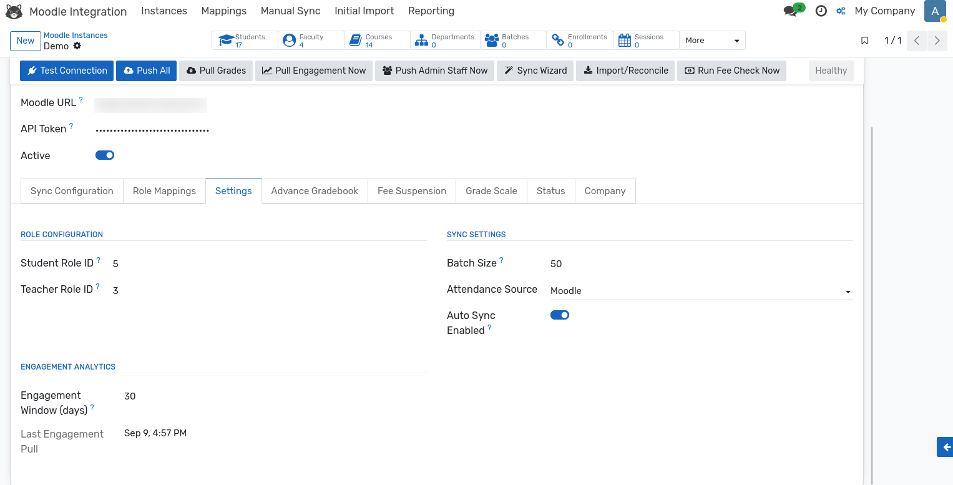Click the Run Fee Check Now button
Screen dimensions: 953x485
pyautogui.click(x=732, y=71)
